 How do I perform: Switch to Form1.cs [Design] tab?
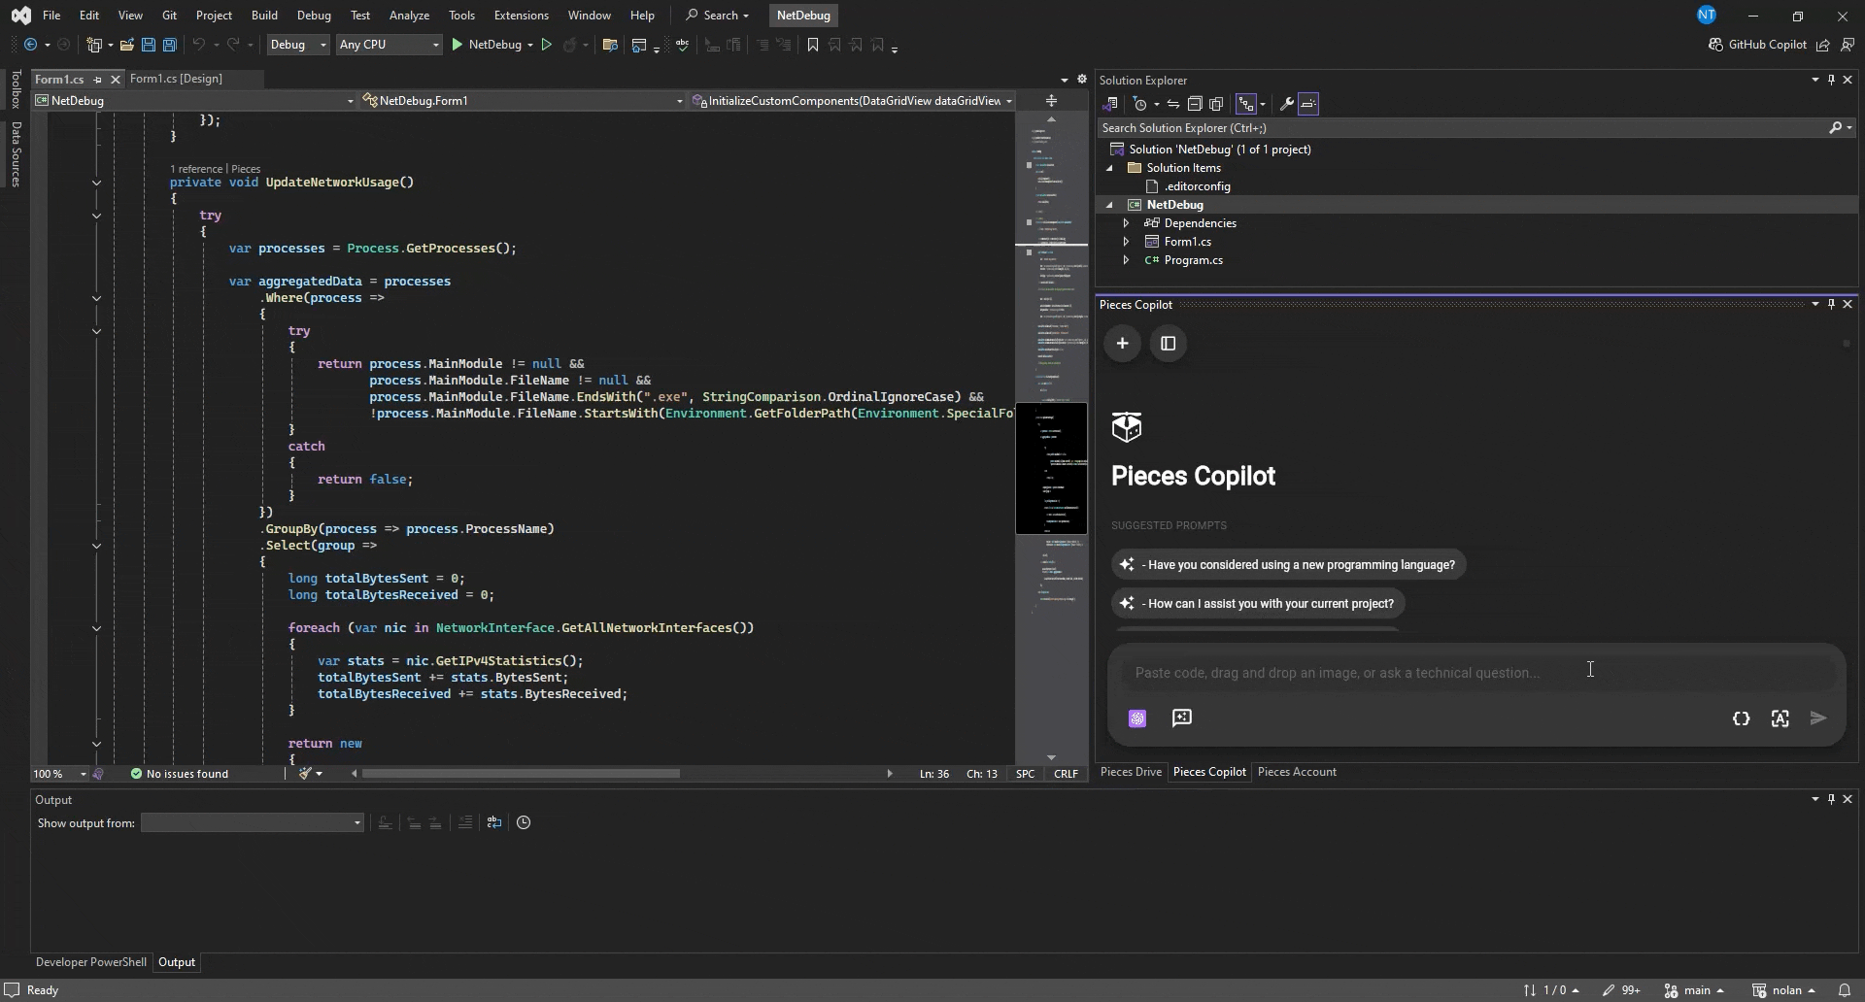coord(176,79)
